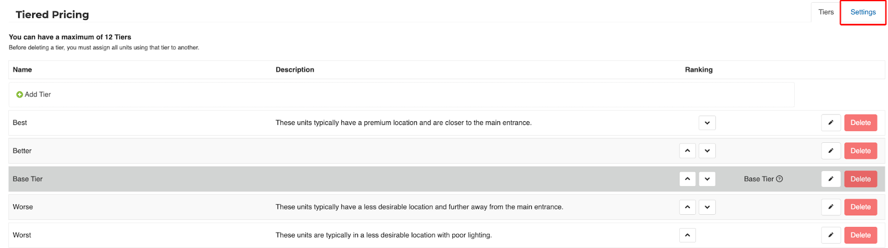Click the Base Tier row edit pencil
This screenshot has height=248, width=888.
pyautogui.click(x=831, y=179)
